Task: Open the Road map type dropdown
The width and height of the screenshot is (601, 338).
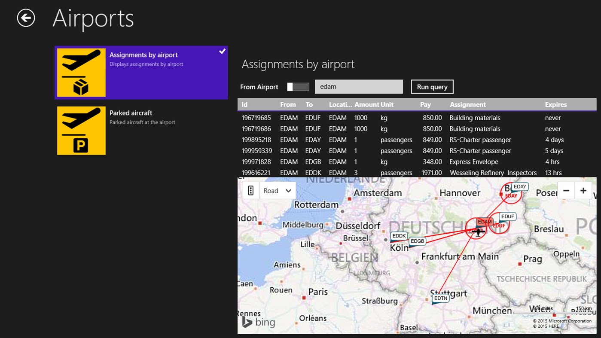Action: [278, 191]
